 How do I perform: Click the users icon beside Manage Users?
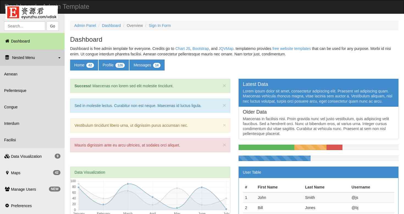(7, 189)
